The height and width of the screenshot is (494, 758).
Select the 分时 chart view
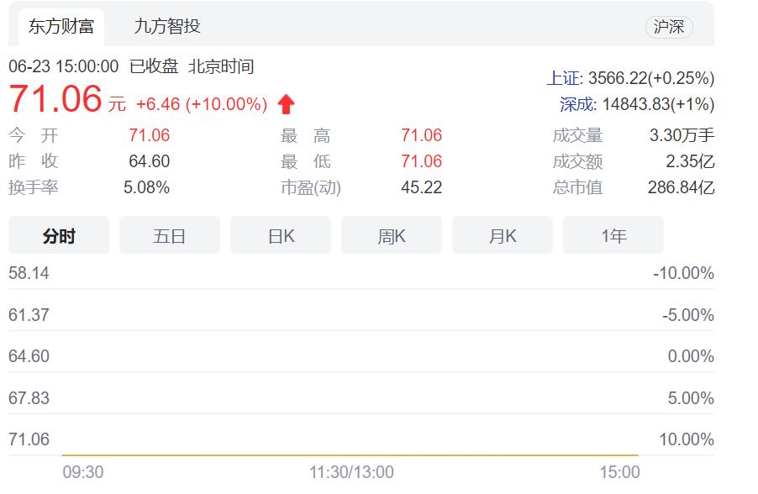click(x=59, y=236)
